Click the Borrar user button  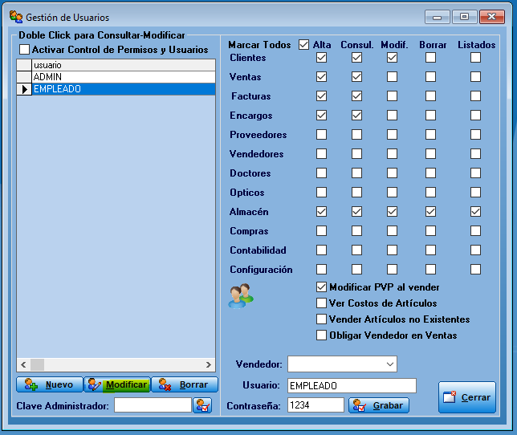click(185, 384)
